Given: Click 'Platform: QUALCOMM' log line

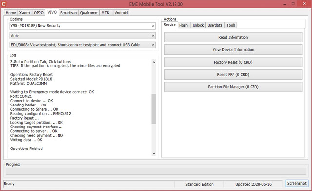Looking at the screenshot, I should 28,84.
